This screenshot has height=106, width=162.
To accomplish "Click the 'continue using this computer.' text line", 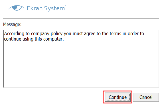I will [34, 39].
